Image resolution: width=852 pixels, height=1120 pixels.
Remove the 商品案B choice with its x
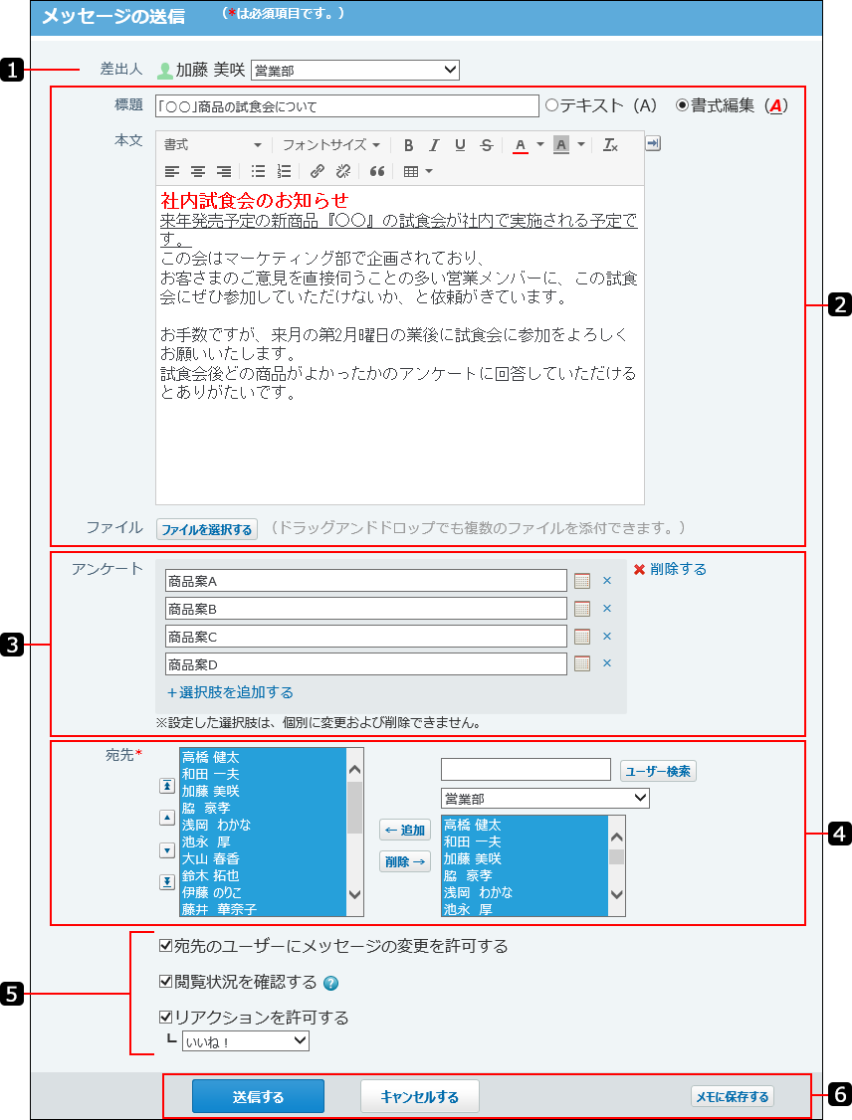607,609
